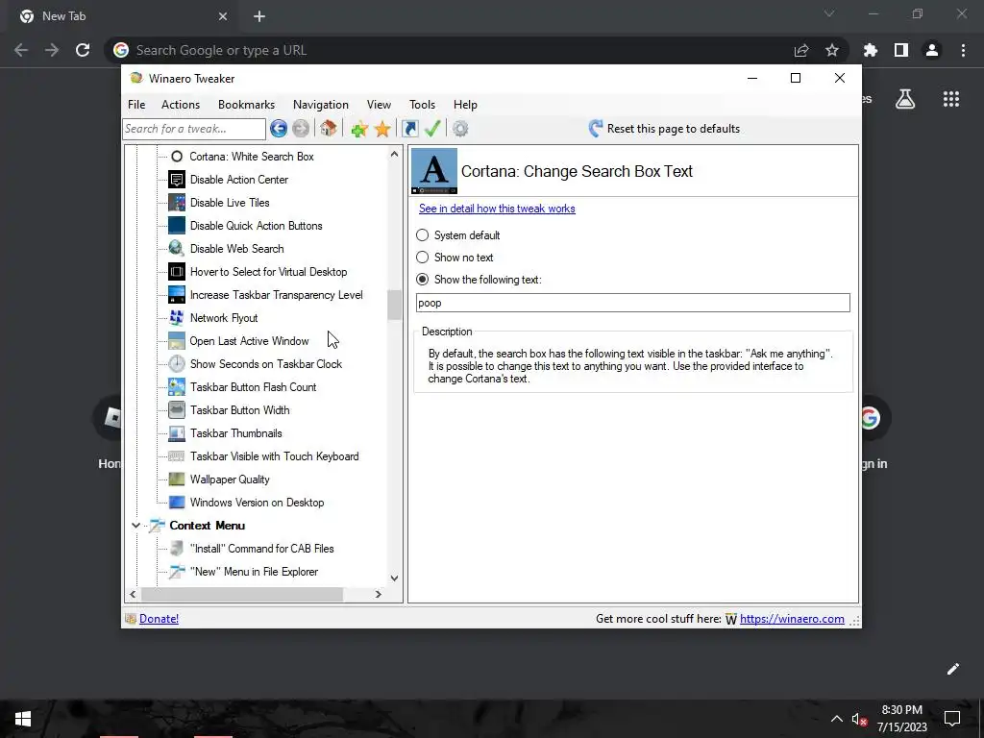
Task: Open the Action Center notification icon
Action: [x=952, y=719]
